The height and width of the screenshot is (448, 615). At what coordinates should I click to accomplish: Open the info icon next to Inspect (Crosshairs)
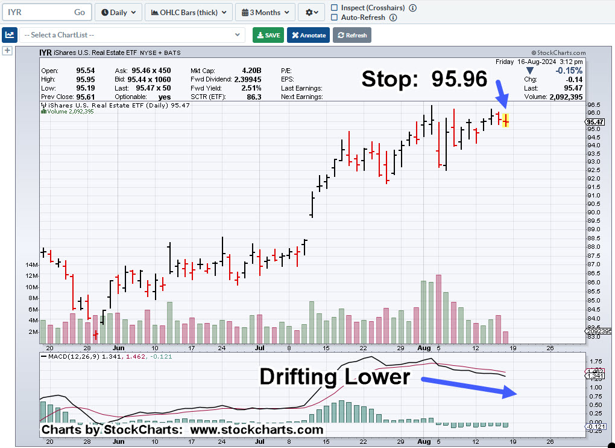412,8
